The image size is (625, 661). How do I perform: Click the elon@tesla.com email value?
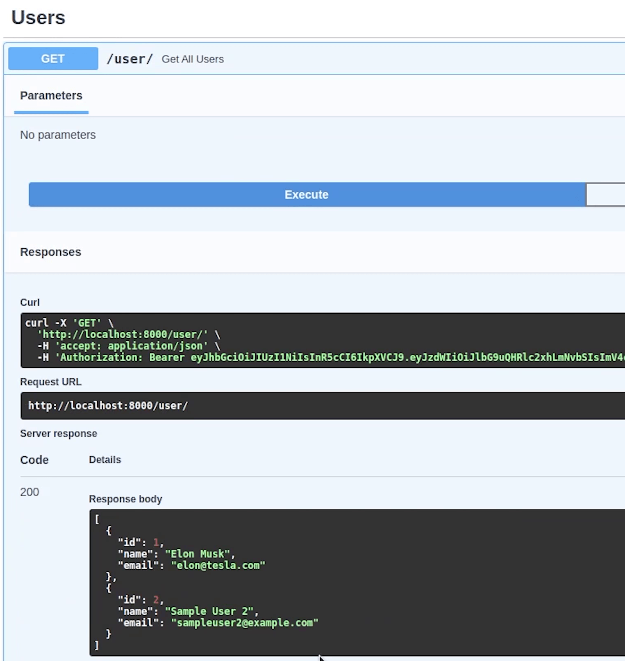click(218, 565)
